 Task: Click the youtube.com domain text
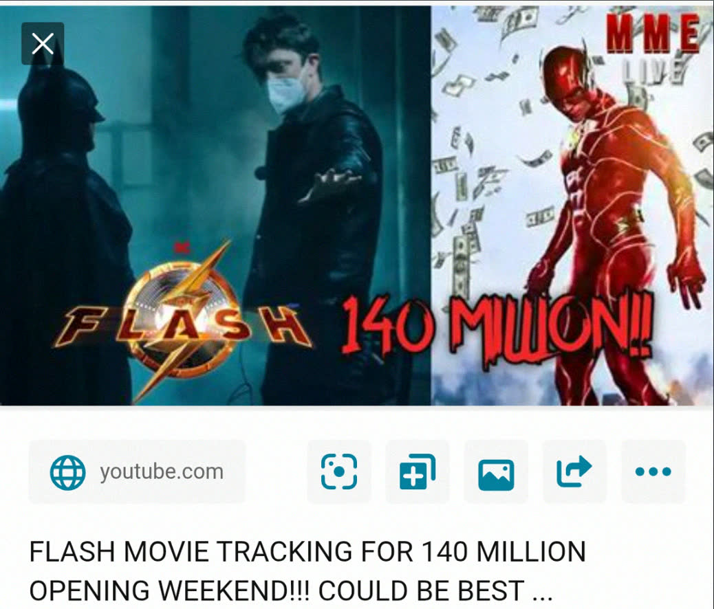[x=162, y=472]
